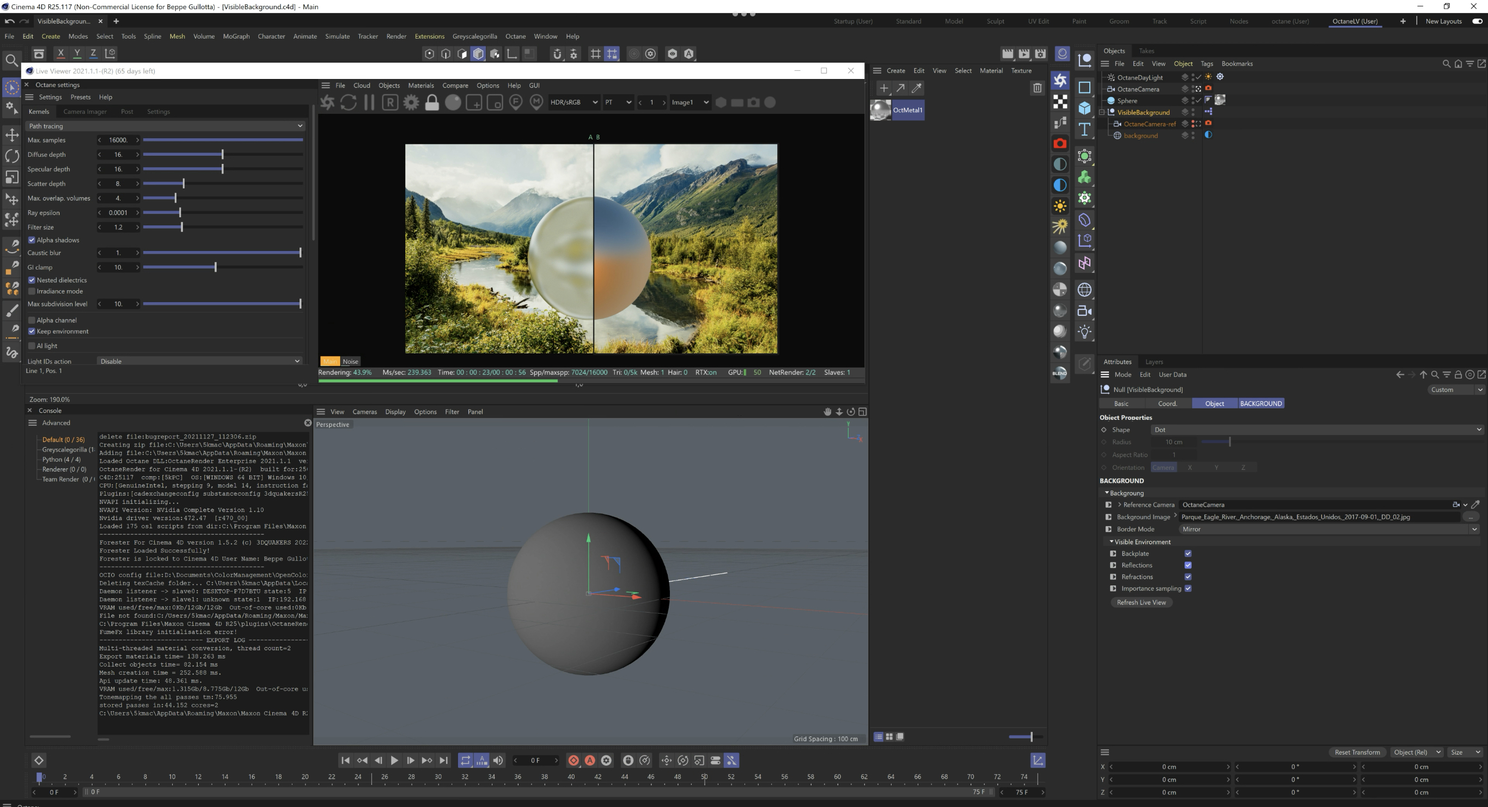Enable the Alpha channel checkbox
This screenshot has width=1488, height=807.
coord(32,320)
